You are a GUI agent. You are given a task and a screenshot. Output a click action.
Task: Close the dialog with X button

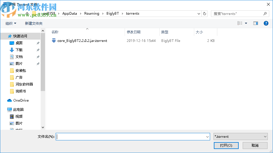point(268,4)
